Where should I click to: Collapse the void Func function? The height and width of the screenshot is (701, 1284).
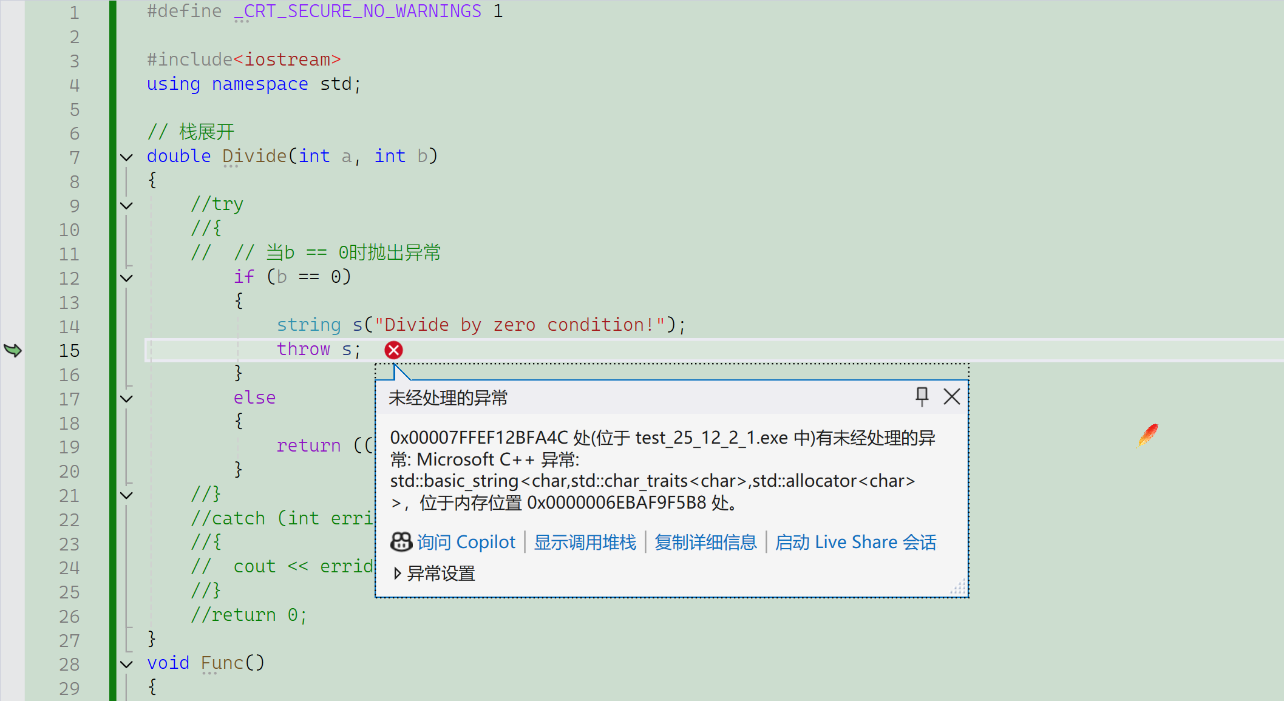(126, 664)
